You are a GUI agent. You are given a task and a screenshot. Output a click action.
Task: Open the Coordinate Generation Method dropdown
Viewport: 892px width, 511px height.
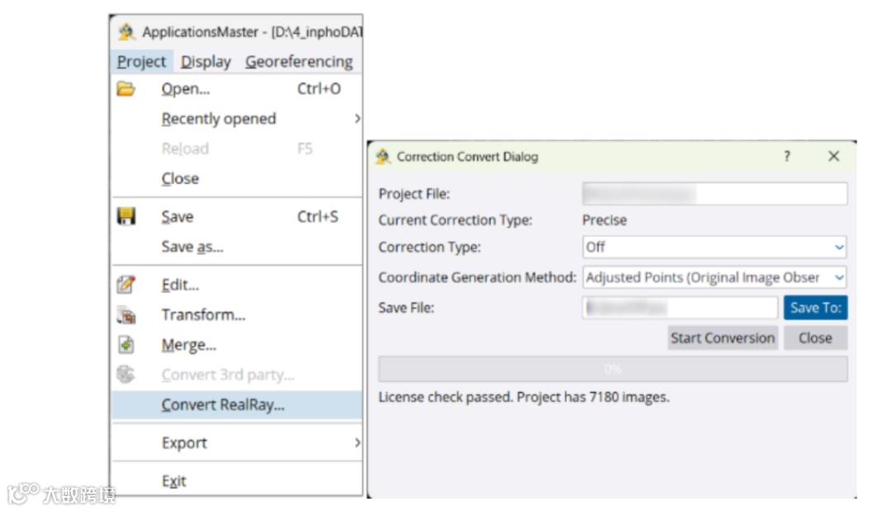pyautogui.click(x=839, y=277)
